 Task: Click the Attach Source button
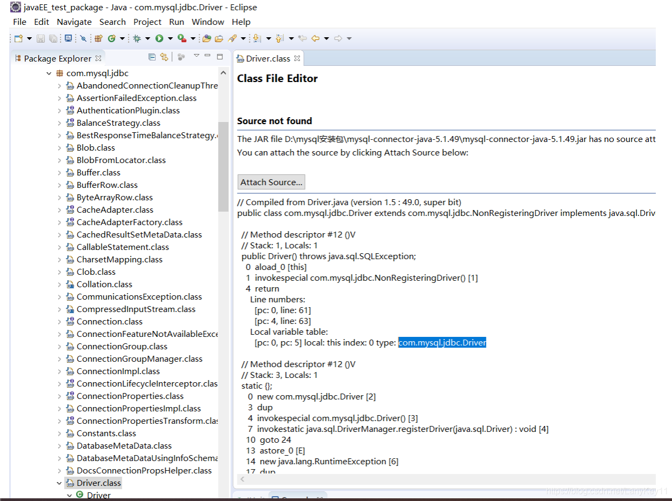(271, 182)
